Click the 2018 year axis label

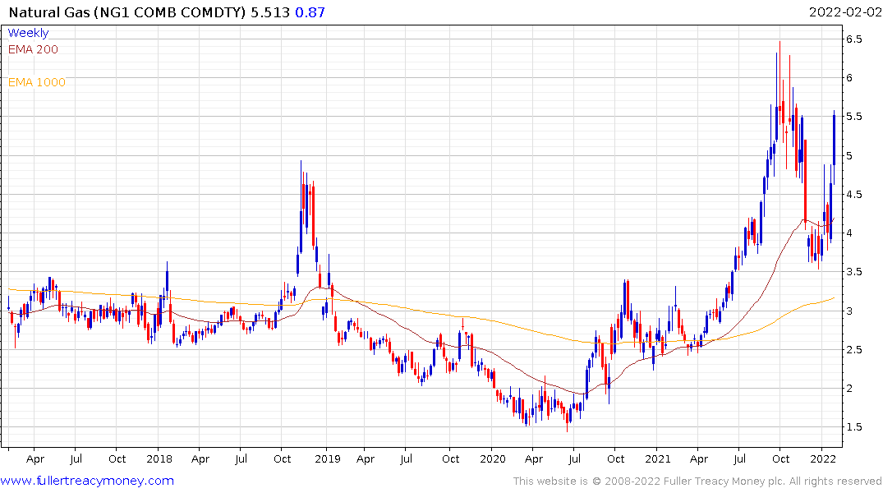click(159, 458)
